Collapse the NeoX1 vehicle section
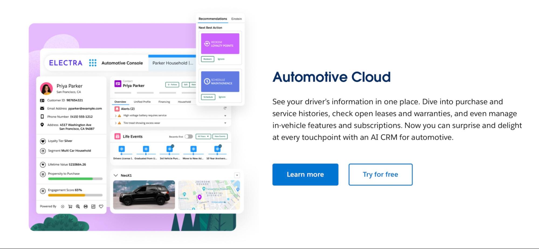 coord(116,175)
